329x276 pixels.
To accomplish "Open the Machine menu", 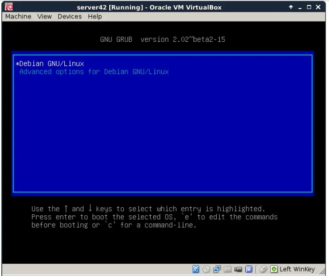I will click(x=18, y=16).
